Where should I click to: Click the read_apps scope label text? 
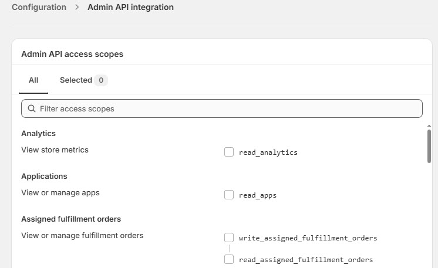pyautogui.click(x=258, y=195)
